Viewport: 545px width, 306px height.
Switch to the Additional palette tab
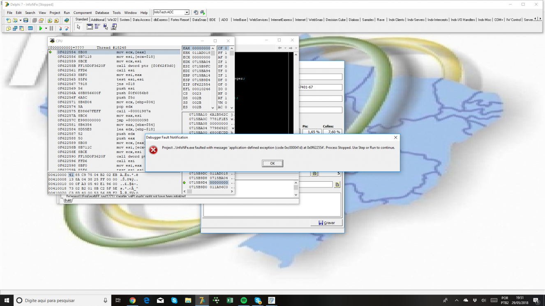(x=97, y=20)
